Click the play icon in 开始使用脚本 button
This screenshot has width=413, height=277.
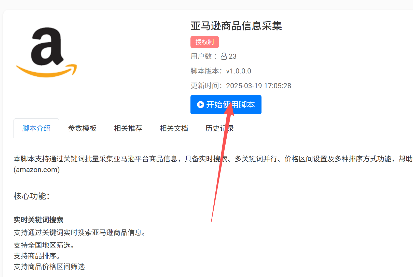[201, 105]
